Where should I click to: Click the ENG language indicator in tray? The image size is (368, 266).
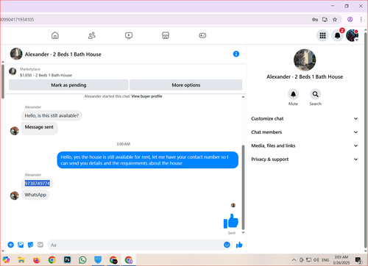[325, 260]
